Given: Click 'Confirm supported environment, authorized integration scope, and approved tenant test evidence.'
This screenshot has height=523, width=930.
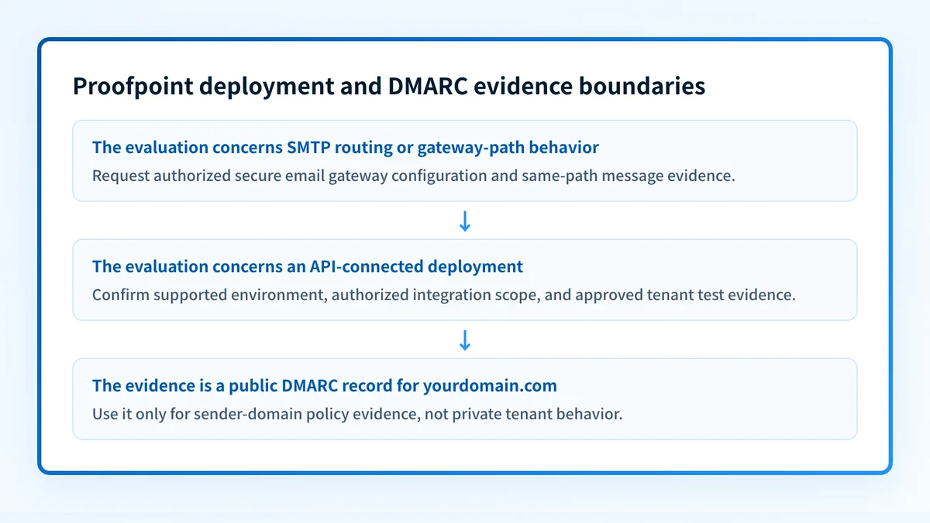Looking at the screenshot, I should pos(444,295).
